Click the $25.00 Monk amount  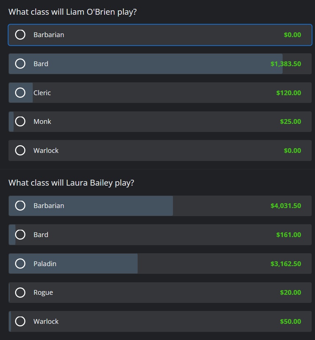[290, 121]
